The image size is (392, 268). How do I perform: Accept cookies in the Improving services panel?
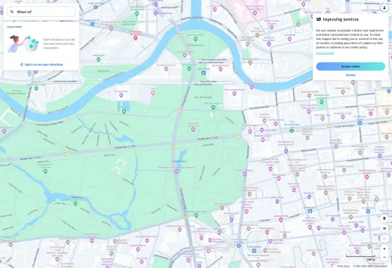point(351,67)
